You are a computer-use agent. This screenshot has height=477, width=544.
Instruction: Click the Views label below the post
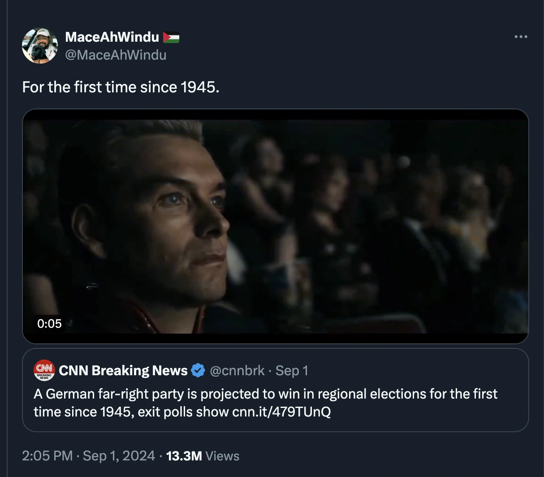223,456
